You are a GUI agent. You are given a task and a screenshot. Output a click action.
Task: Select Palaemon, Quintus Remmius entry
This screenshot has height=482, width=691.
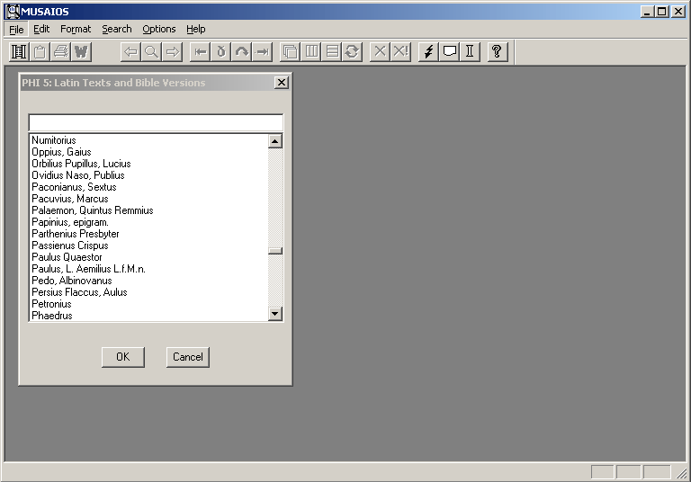pyautogui.click(x=149, y=210)
